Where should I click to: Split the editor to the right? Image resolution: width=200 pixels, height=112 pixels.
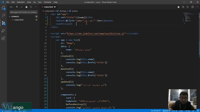192,7
